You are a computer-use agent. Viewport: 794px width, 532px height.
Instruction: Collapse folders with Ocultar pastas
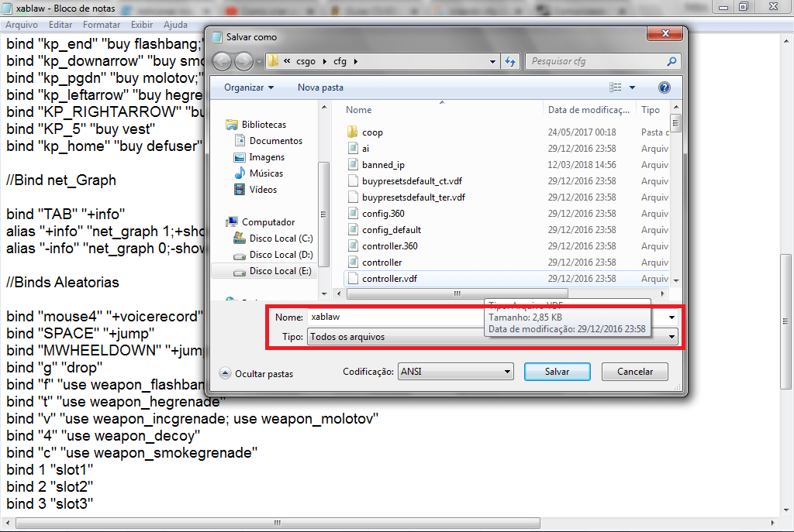(257, 373)
